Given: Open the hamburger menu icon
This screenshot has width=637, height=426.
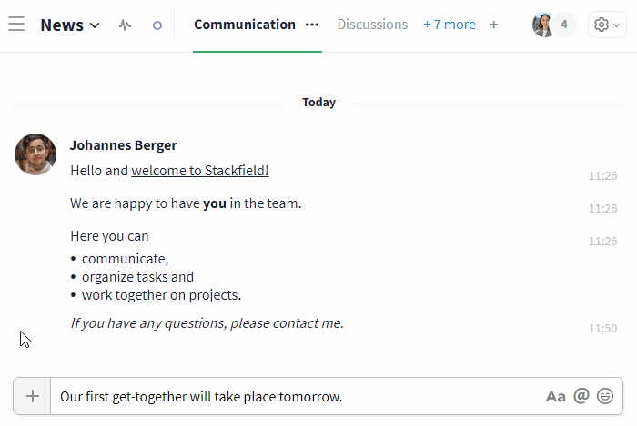Looking at the screenshot, I should click(x=16, y=25).
